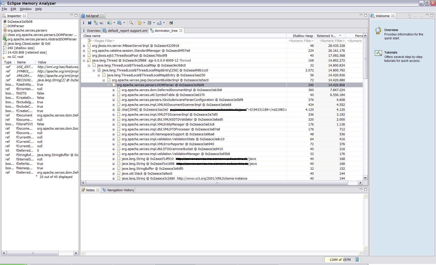Click Inspector Value column header
This screenshot has height=265, width=436.
57,62
